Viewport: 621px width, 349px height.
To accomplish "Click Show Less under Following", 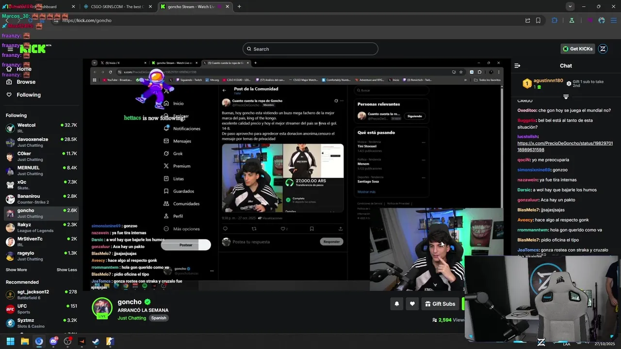I will (67, 270).
